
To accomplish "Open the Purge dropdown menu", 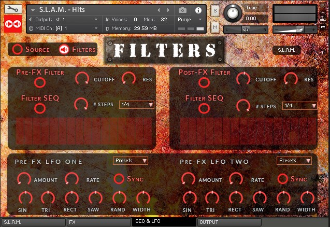I will click(190, 20).
